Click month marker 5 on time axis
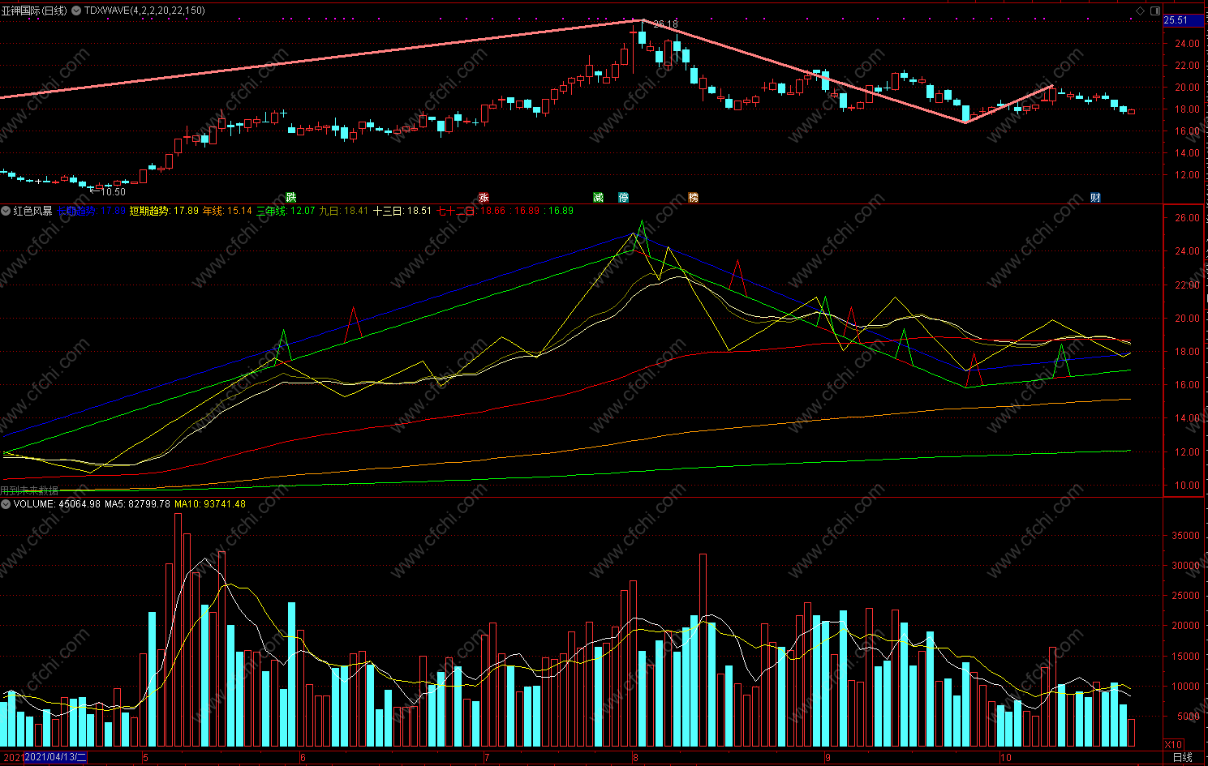 pos(145,758)
